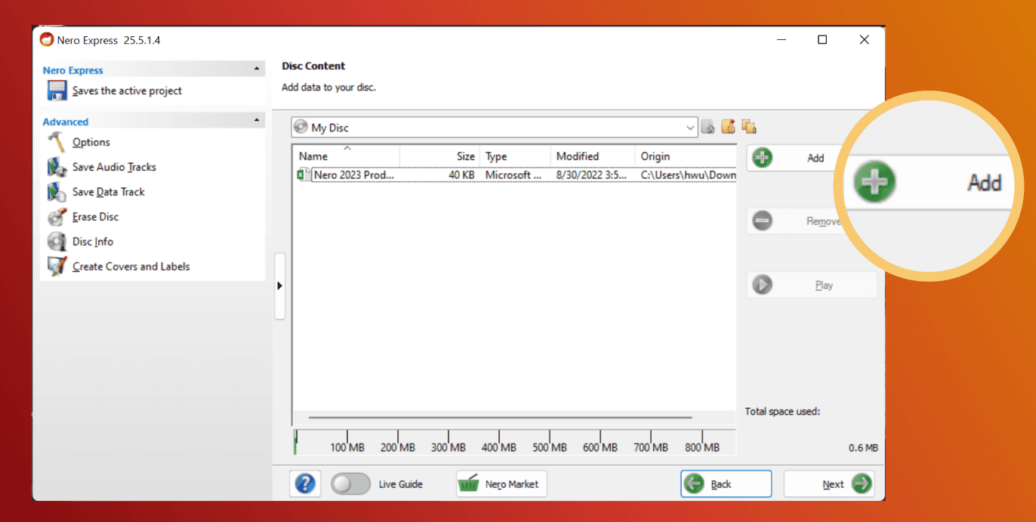Click the 8/30/2022 modified date cell
The height and width of the screenshot is (522, 1036).
[591, 175]
